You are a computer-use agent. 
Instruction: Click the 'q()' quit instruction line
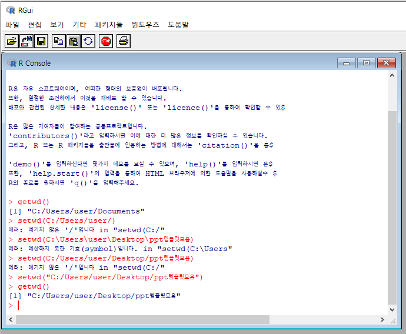(74, 183)
